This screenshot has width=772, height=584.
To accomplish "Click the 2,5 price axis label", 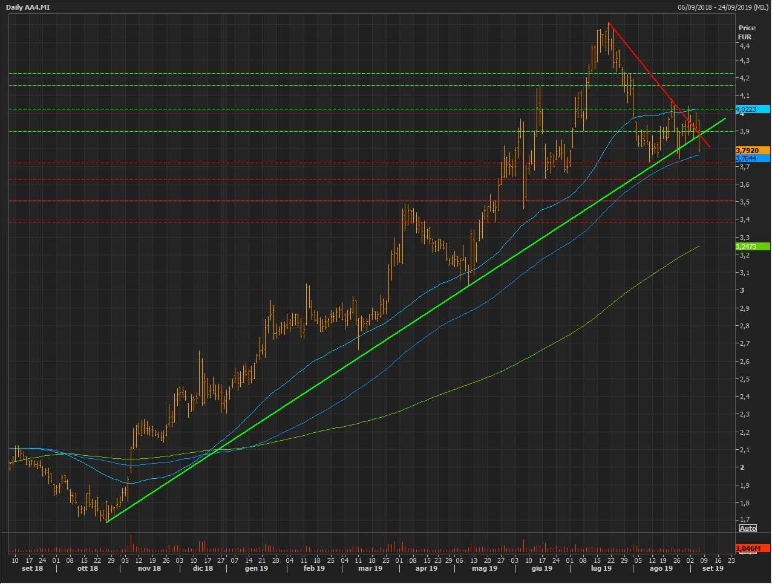I will pyautogui.click(x=744, y=379).
